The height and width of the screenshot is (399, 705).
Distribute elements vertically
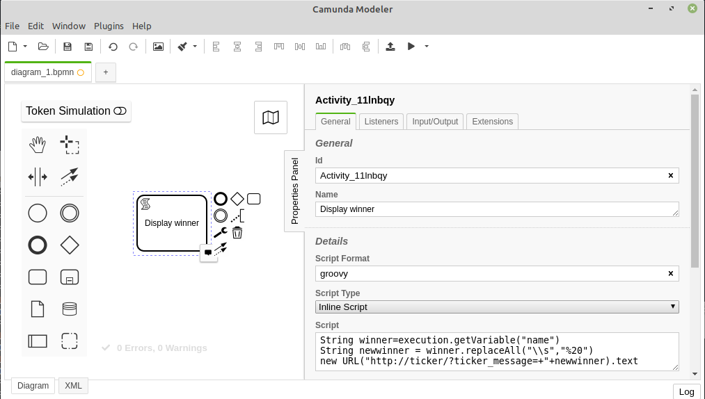pos(366,47)
